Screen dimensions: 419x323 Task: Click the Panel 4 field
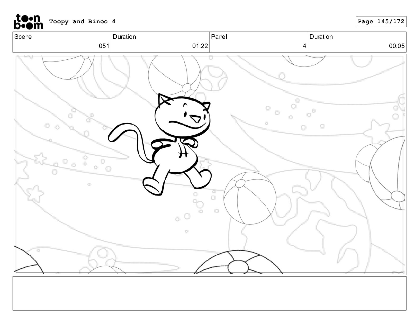[259, 42]
